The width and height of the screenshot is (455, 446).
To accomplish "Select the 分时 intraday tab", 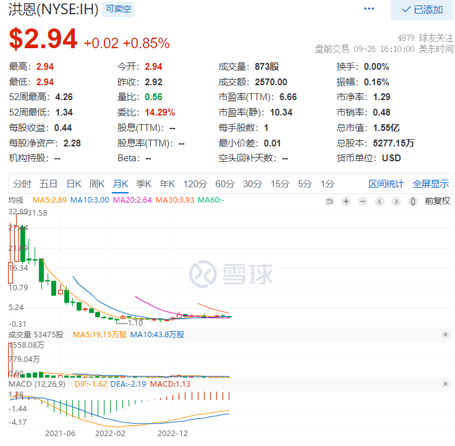I will point(22,184).
